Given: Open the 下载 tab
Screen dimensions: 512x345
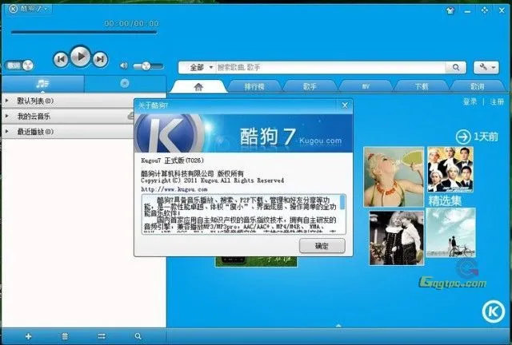Looking at the screenshot, I should (422, 86).
